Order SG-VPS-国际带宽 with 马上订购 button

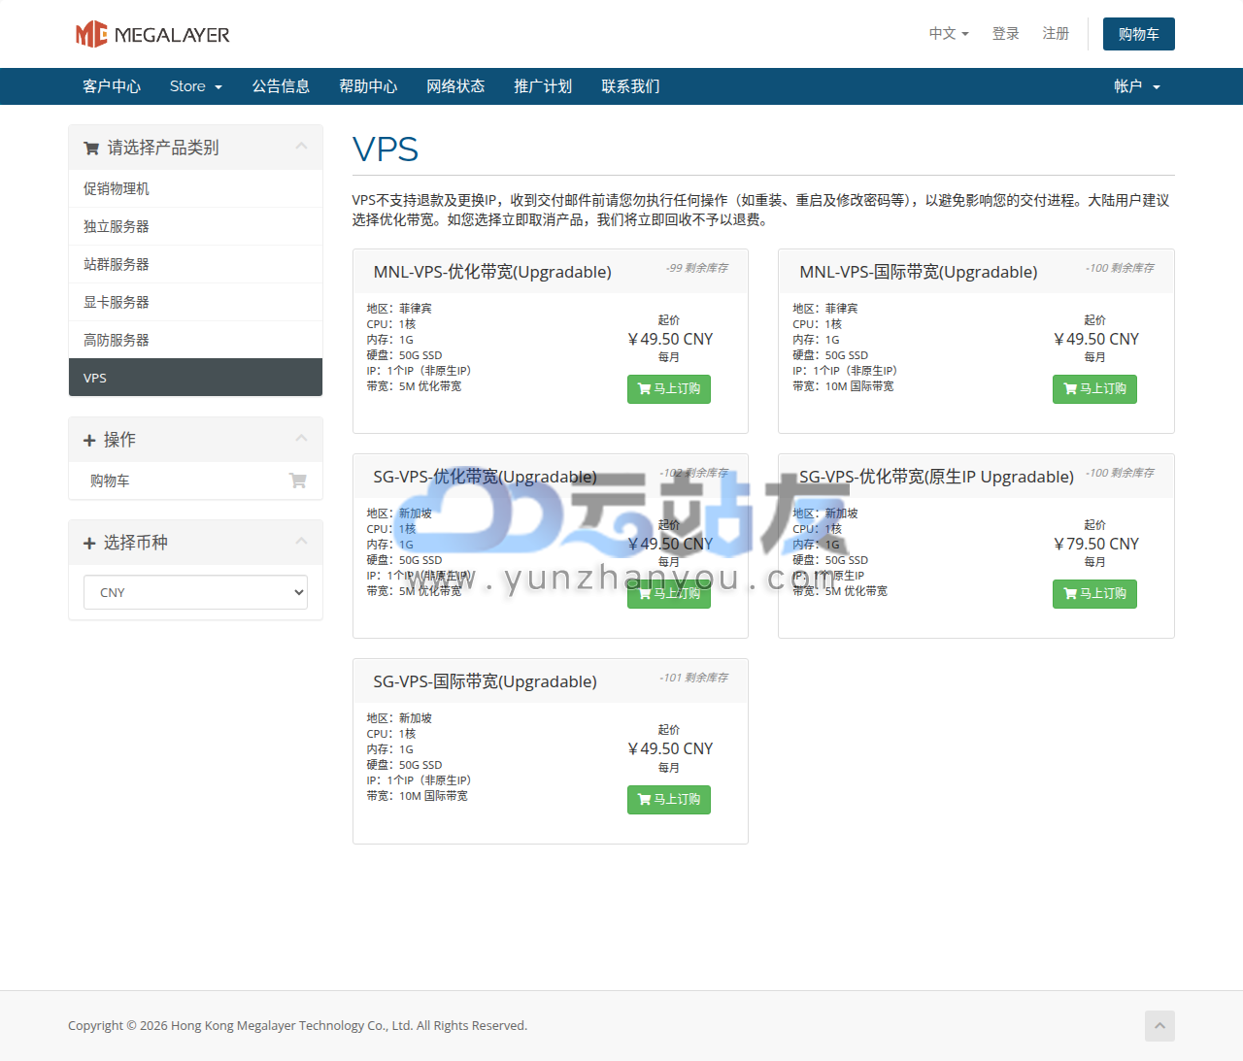(x=669, y=799)
